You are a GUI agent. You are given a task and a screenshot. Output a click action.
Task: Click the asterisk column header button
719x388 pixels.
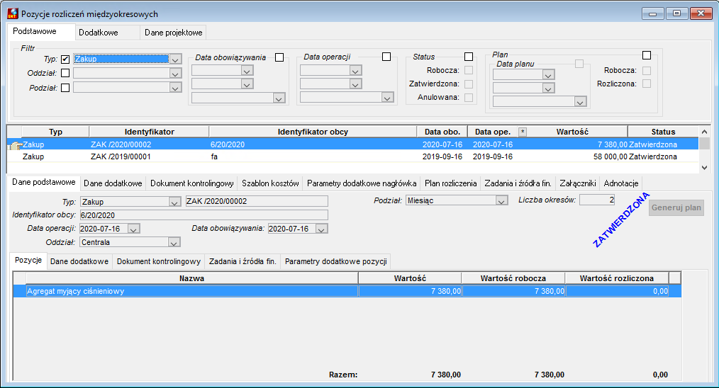(x=523, y=132)
